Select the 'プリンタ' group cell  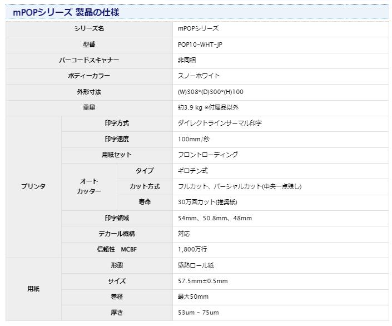(x=33, y=186)
